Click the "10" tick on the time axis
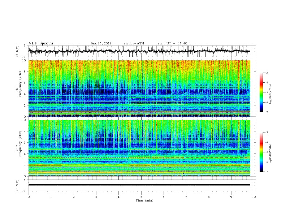Screen dimensions: 286x221 tap(254, 197)
